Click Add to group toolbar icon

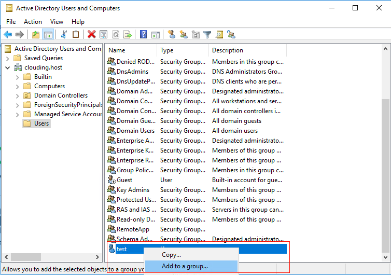pos(231,34)
